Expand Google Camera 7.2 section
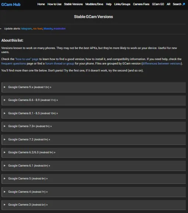 [x=94, y=140]
